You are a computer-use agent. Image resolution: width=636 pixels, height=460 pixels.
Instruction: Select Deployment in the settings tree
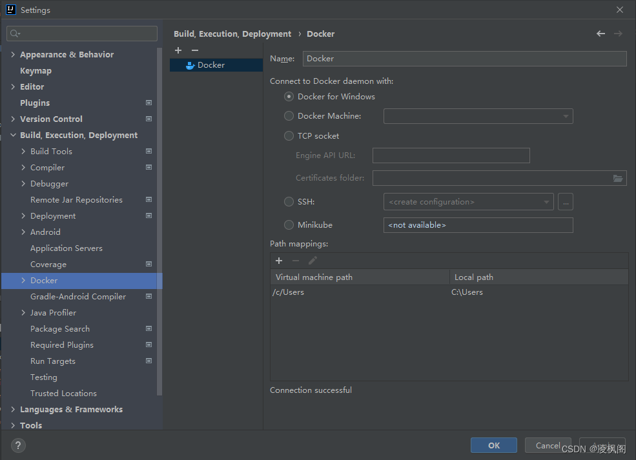tap(53, 215)
